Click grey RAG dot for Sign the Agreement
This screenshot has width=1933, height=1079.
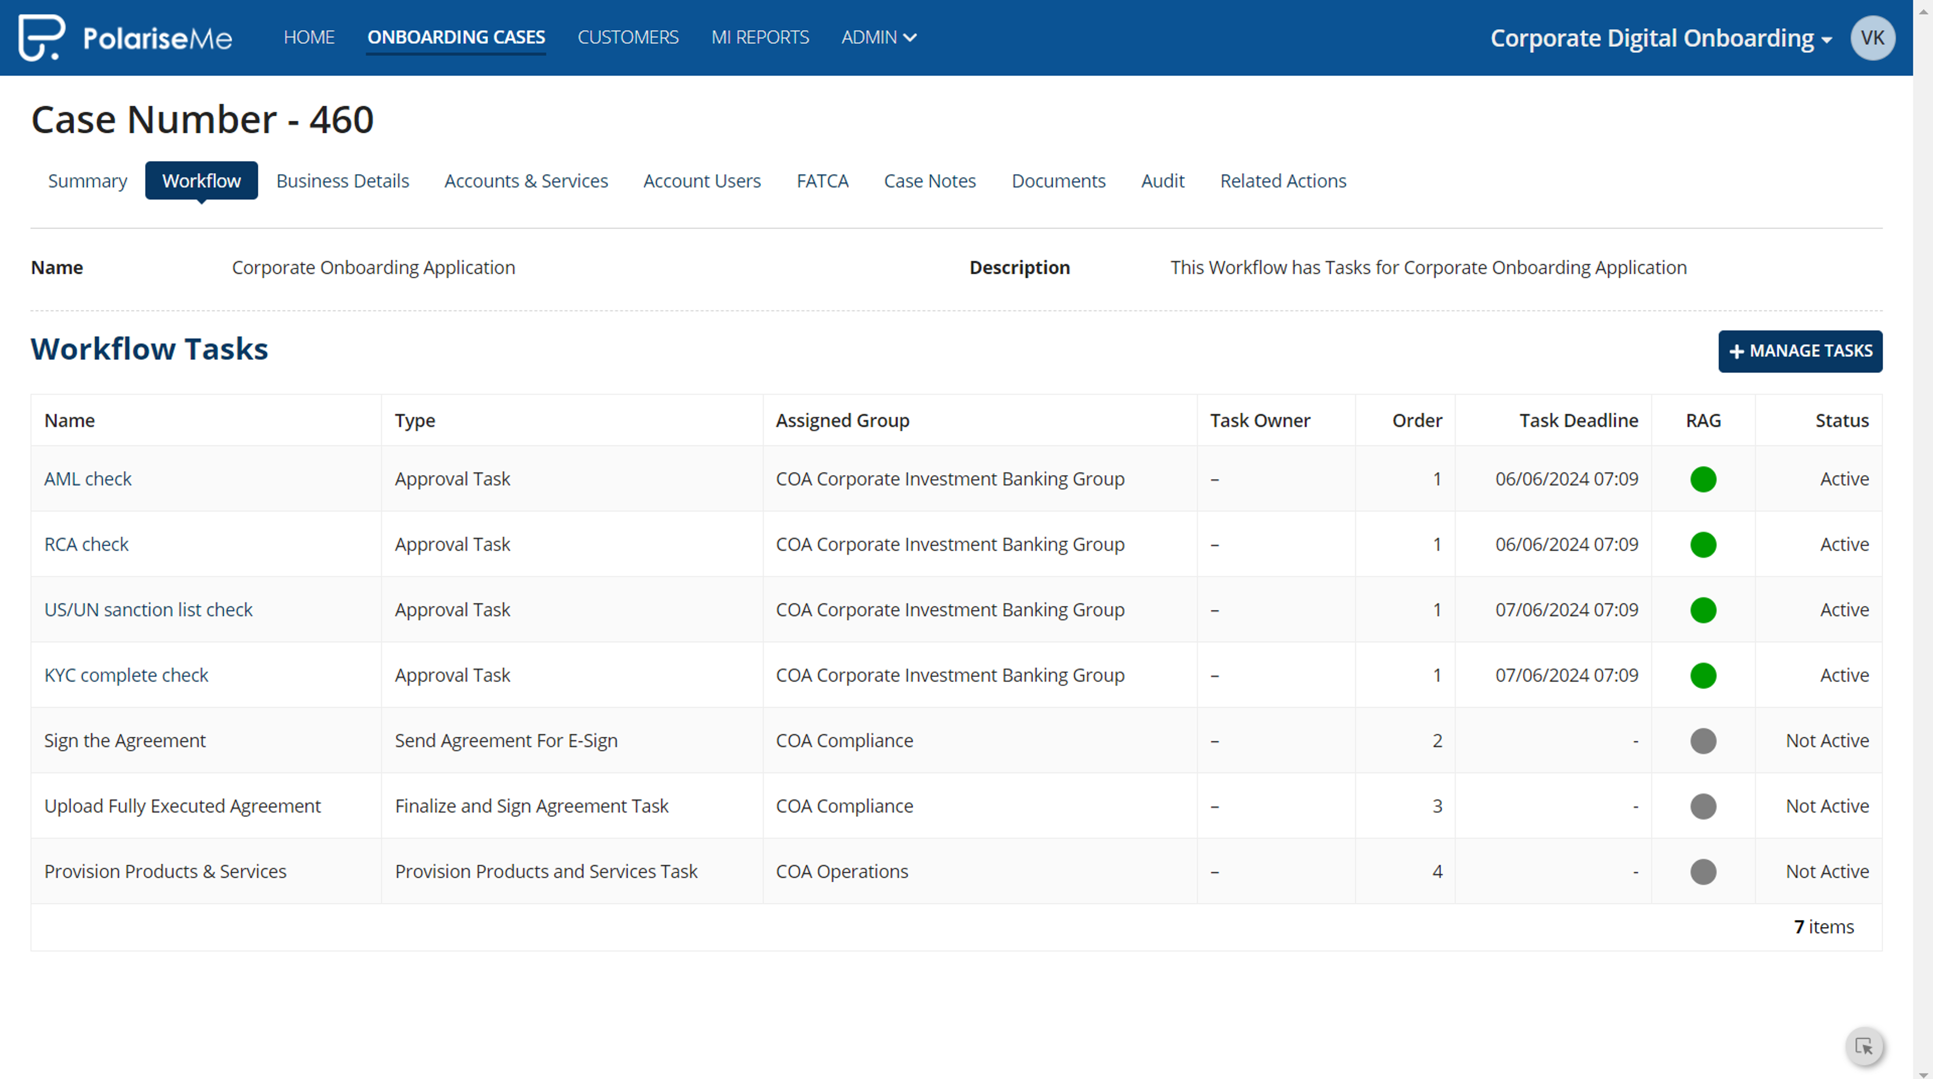click(1702, 741)
